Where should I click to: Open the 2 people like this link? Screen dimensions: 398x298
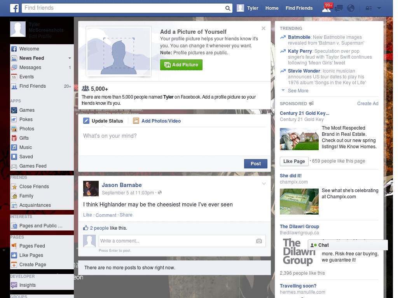point(99,228)
